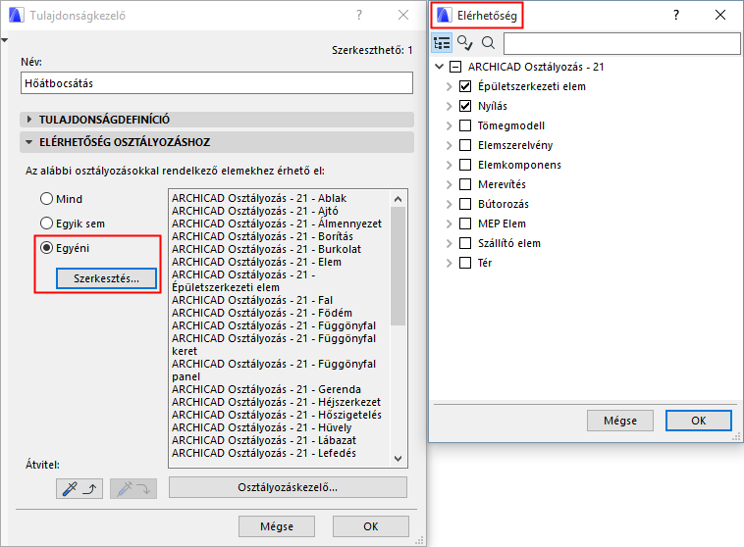
Task: Collapse ELÉRHETŐSÉG OSZTÁLYOZÁSHOZ panel
Action: coord(29,142)
